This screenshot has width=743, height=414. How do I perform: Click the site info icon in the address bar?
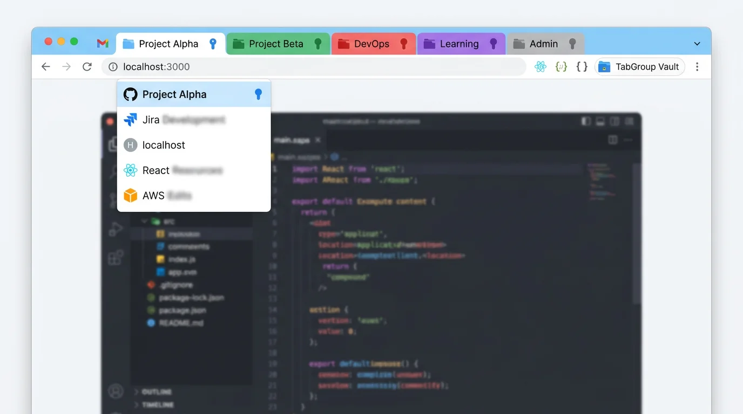tap(112, 66)
